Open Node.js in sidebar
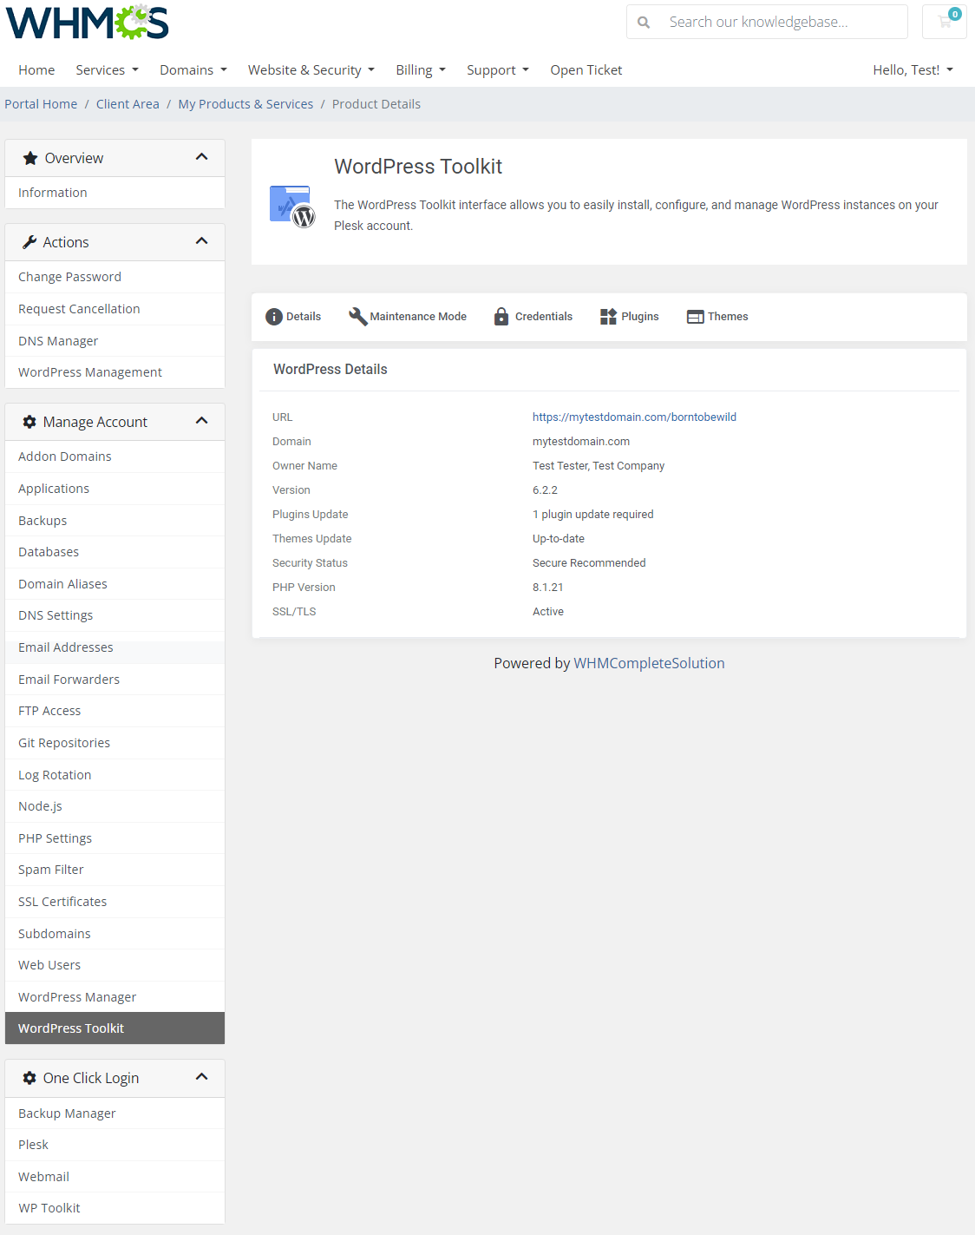Image resolution: width=975 pixels, height=1235 pixels. tap(115, 806)
